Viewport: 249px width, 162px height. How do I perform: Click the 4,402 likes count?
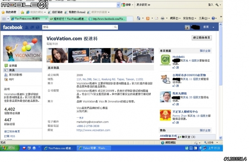coord(10,109)
